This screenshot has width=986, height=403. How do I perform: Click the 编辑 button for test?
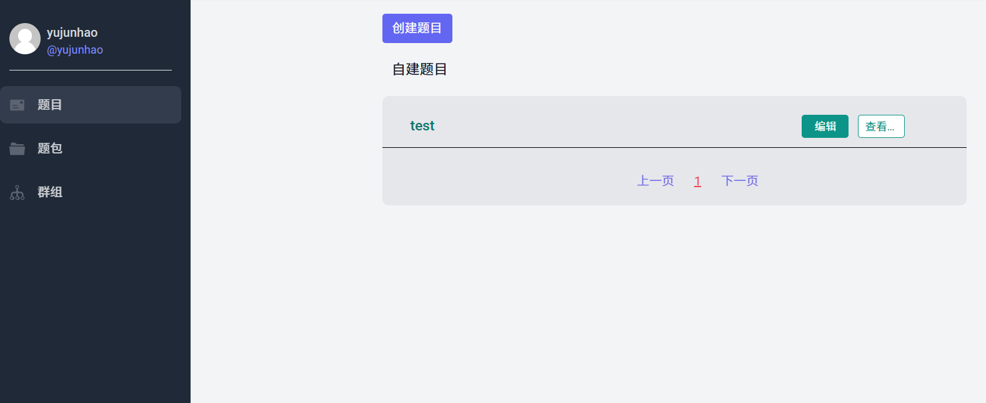tap(825, 126)
